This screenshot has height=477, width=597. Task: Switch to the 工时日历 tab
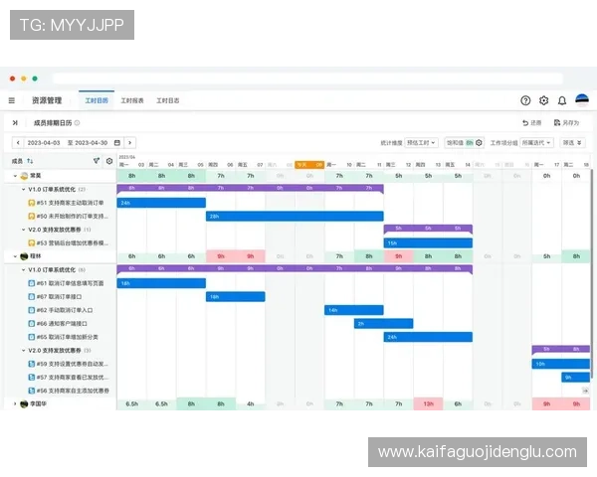(x=97, y=100)
